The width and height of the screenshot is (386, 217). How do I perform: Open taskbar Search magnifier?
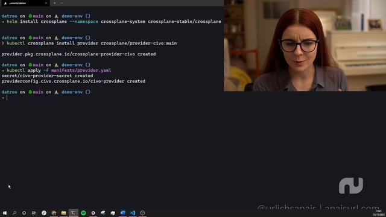point(14,213)
